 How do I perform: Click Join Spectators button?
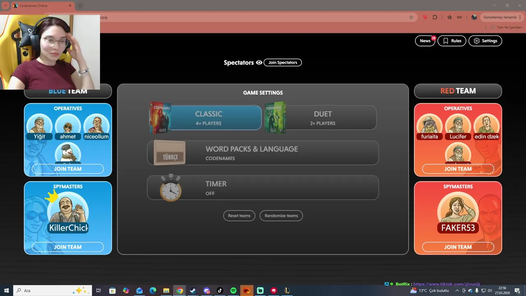coord(283,62)
